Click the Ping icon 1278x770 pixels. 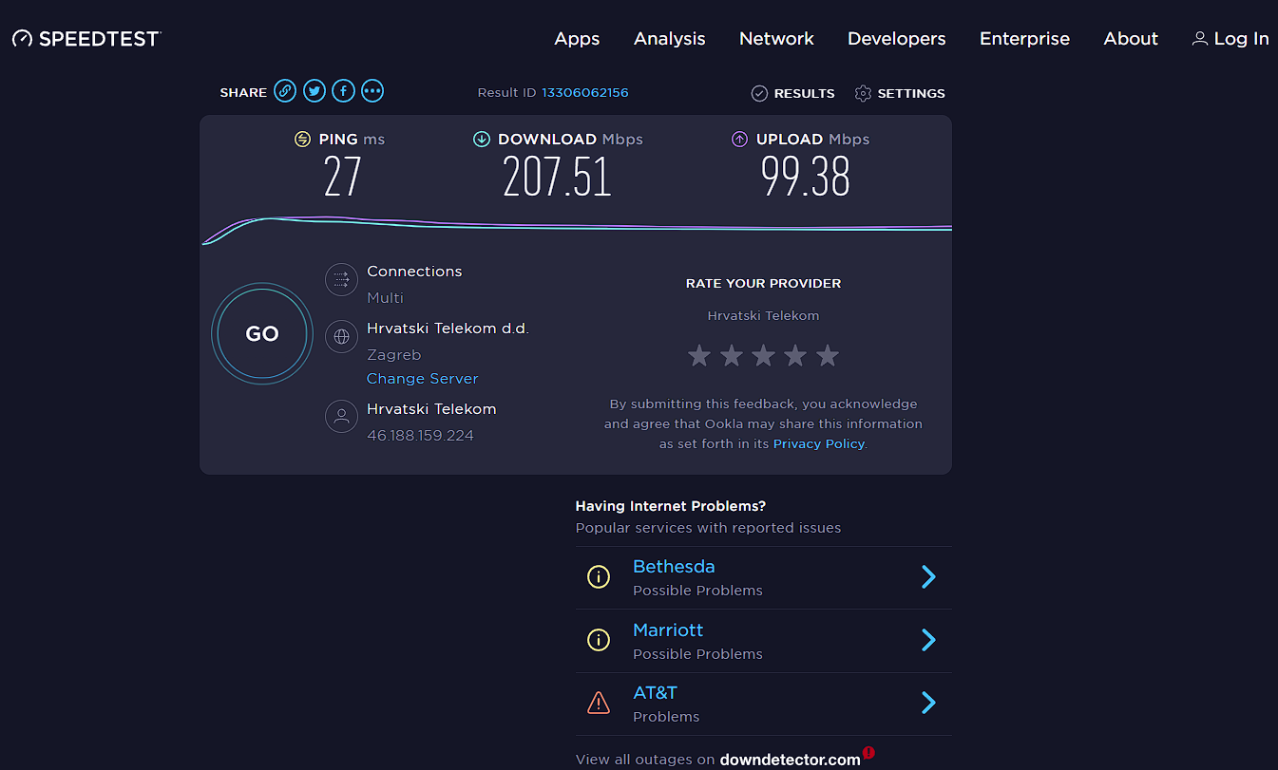coord(302,140)
